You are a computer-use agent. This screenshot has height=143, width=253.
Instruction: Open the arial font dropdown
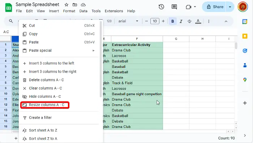[x=128, y=21]
